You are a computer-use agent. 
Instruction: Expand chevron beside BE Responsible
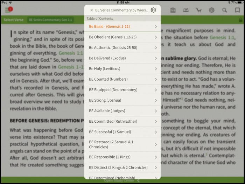click(156, 157)
